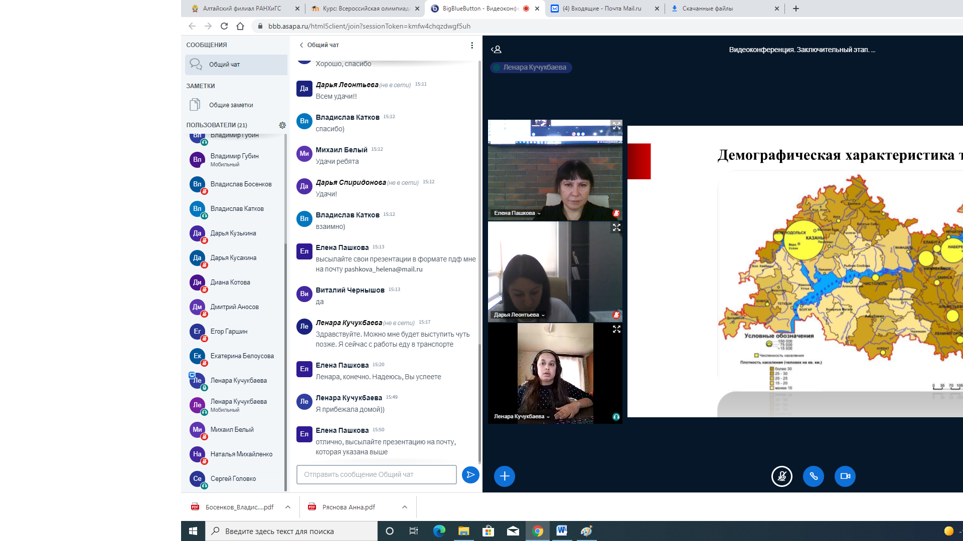Expand options for Ряснова Анна.pdf download
The image size is (963, 541).
405,507
